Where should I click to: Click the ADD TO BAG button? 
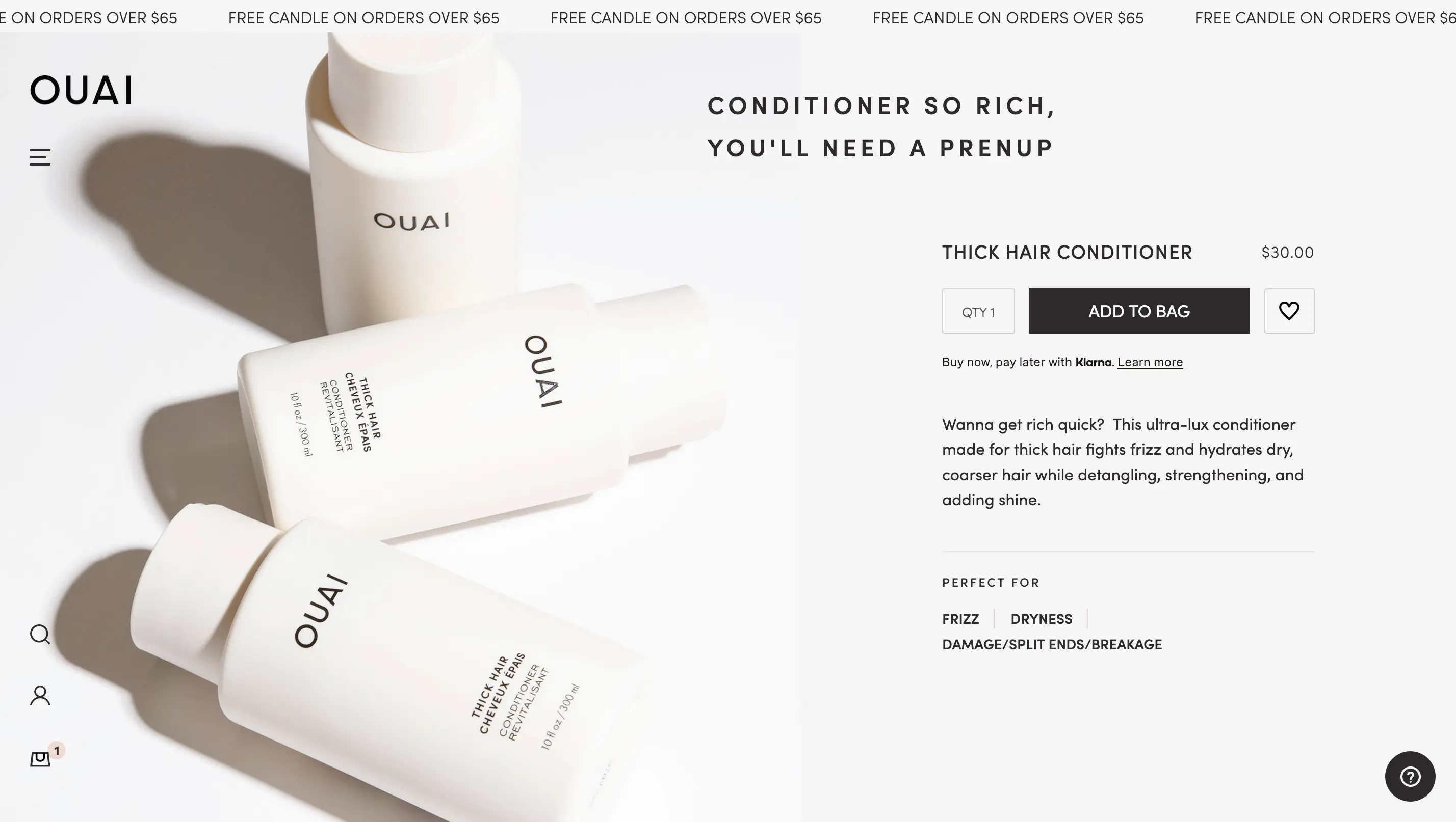(1139, 311)
